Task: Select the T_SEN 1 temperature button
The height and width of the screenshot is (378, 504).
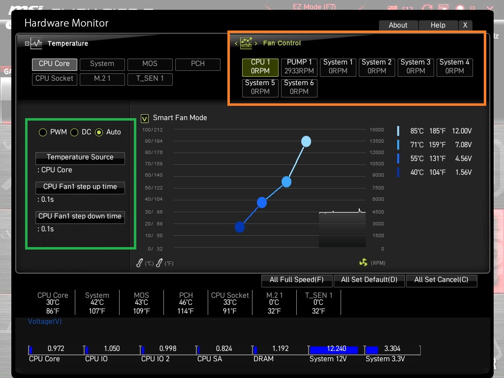Action: [x=150, y=79]
